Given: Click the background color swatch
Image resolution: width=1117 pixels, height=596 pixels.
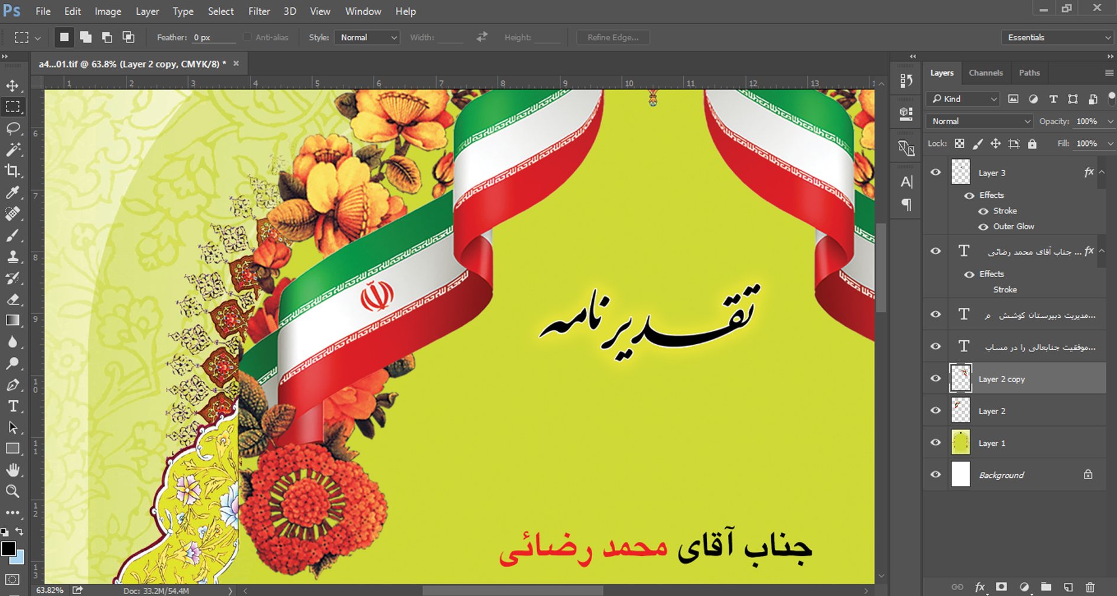Looking at the screenshot, I should coord(20,558).
